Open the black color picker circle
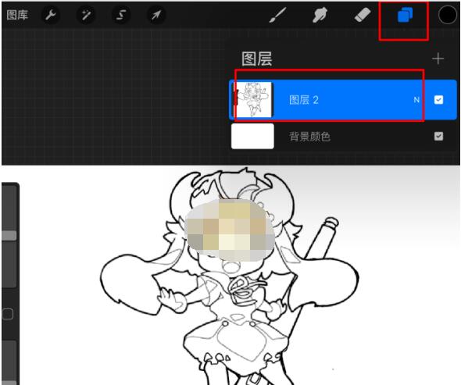This screenshot has width=461, height=385. pos(447,15)
